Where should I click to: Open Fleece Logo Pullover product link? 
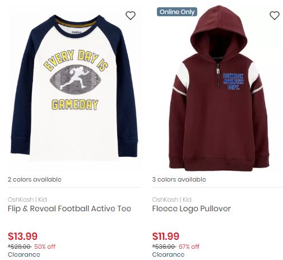(x=192, y=208)
